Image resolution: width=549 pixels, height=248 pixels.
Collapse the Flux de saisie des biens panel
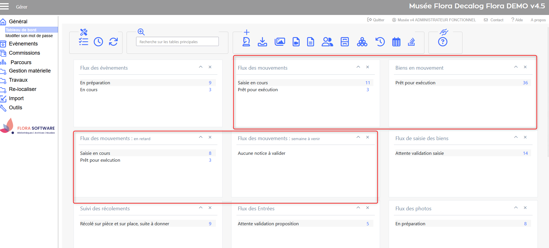pyautogui.click(x=516, y=137)
